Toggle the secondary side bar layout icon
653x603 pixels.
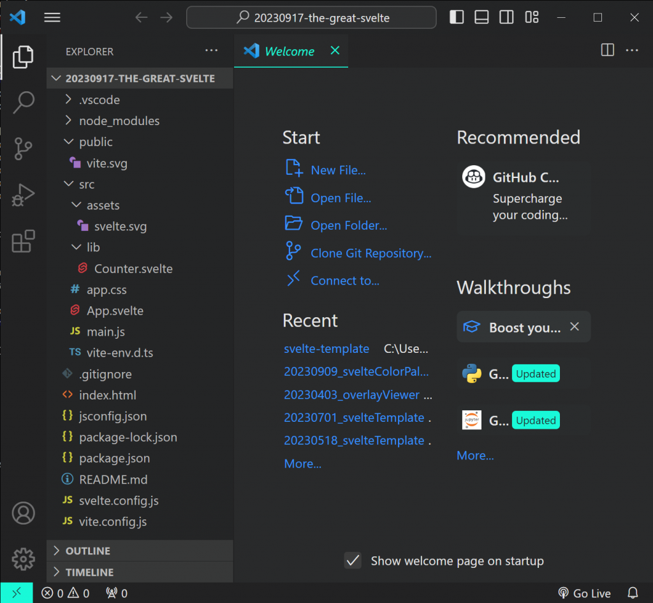click(x=506, y=17)
